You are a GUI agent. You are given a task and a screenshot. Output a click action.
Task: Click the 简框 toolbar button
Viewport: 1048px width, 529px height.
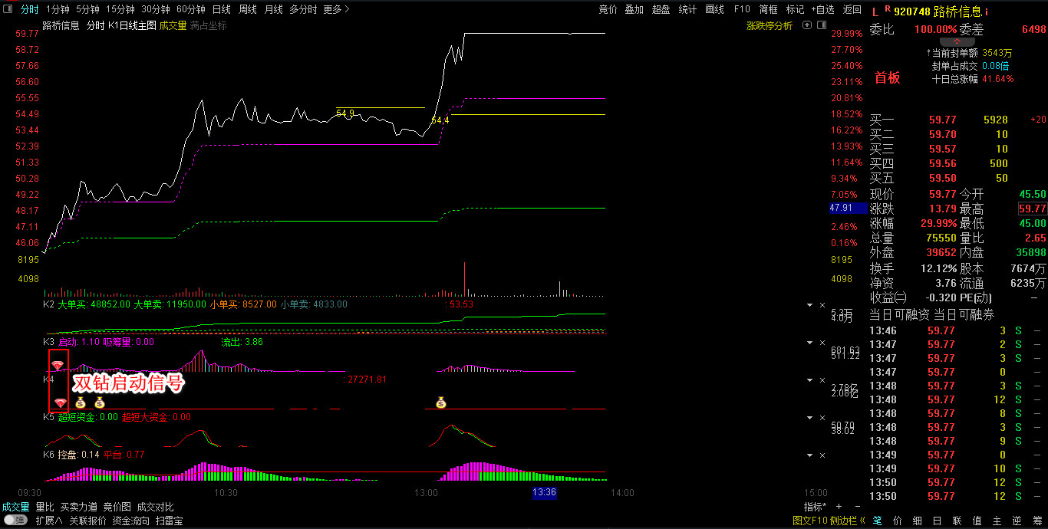pyautogui.click(x=768, y=9)
